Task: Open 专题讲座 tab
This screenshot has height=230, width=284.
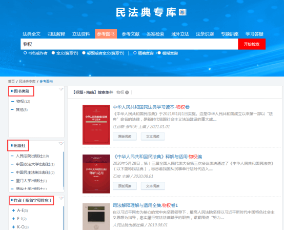Action: tap(230, 34)
